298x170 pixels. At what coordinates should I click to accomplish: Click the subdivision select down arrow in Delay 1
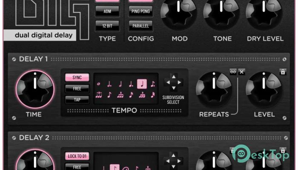[x=174, y=88]
